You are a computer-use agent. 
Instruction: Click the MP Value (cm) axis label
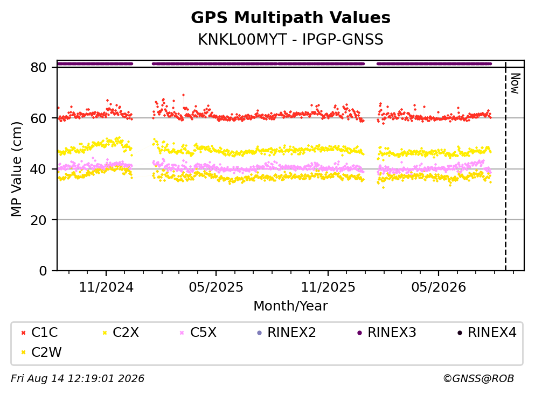tap(16, 169)
